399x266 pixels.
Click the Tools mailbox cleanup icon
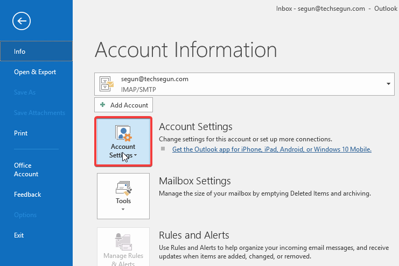[x=124, y=188]
